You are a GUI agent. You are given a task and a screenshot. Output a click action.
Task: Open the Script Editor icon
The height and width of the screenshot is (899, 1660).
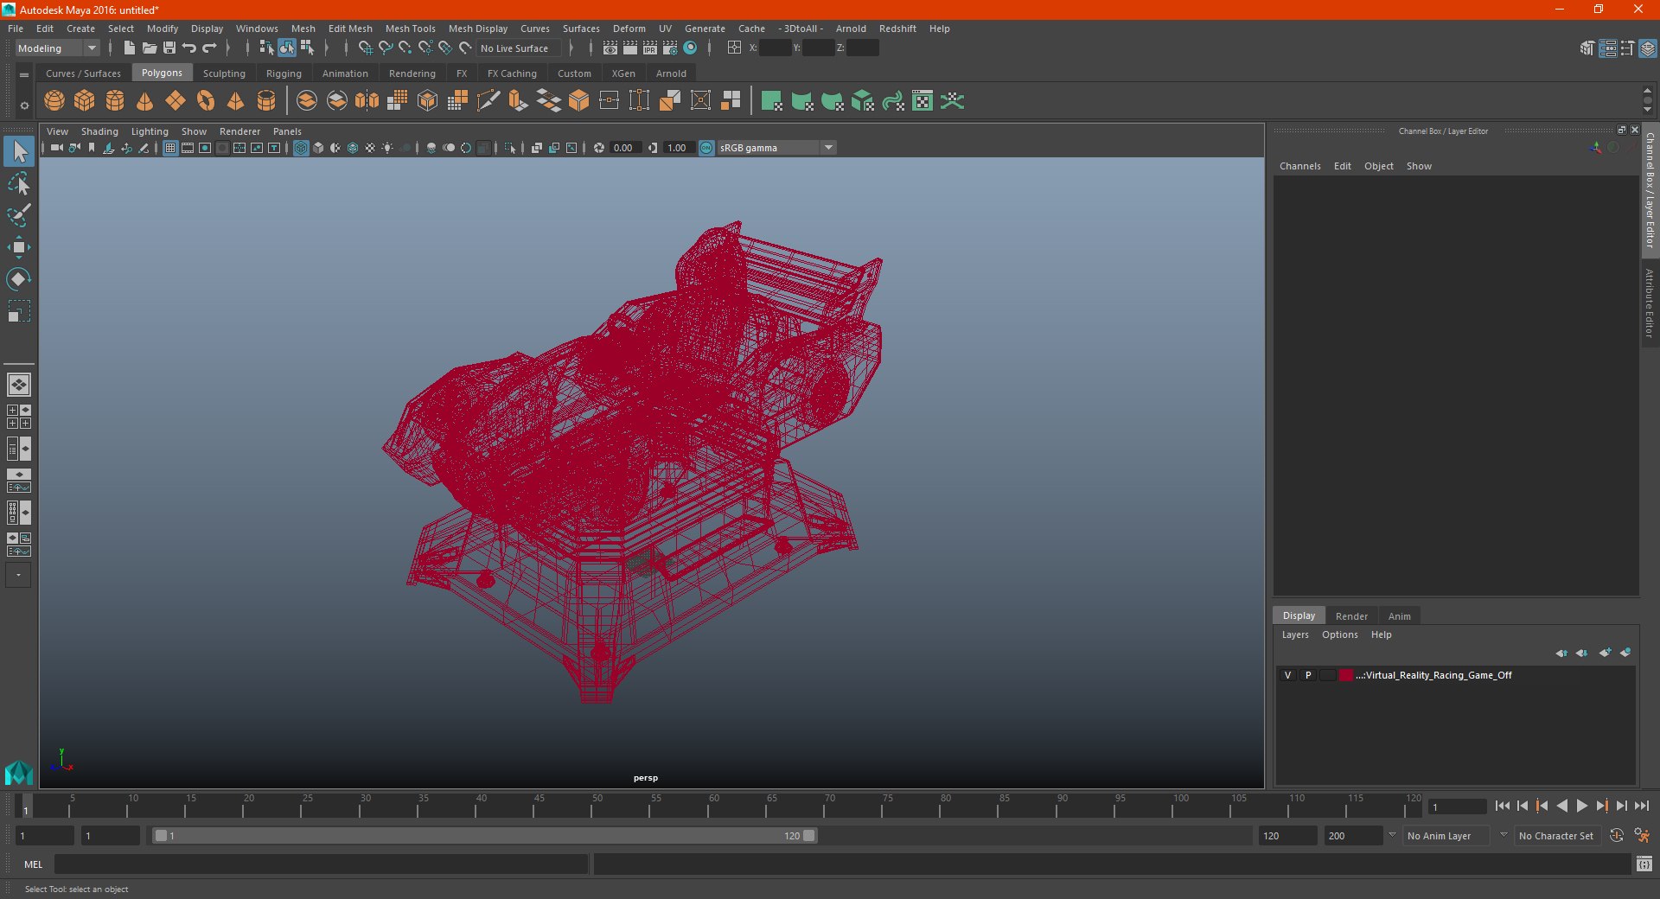1644,864
